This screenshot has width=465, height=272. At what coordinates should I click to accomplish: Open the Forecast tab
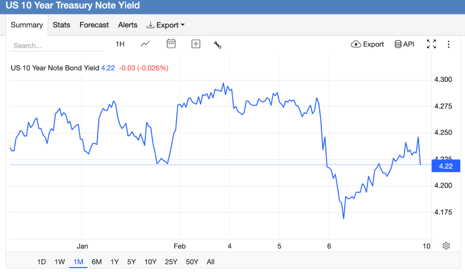tap(94, 25)
